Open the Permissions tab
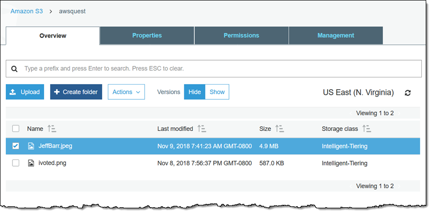This screenshot has width=431, height=213. click(x=241, y=35)
